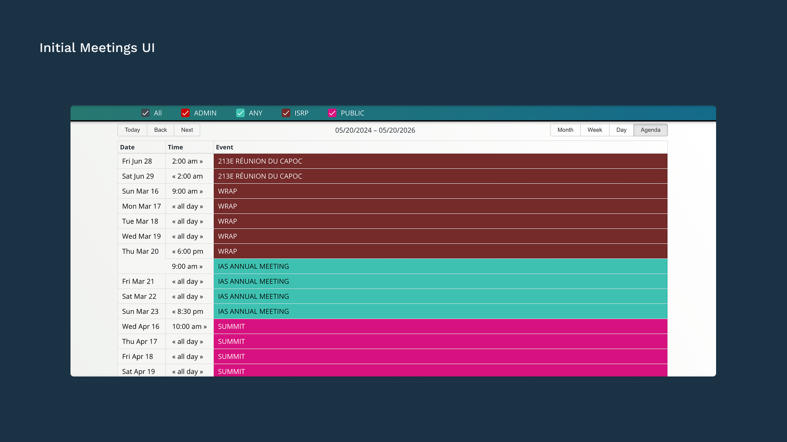Open 213E RÉUNION DU CAPOC on Fri Jun 28
The height and width of the screenshot is (442, 787).
(440, 161)
